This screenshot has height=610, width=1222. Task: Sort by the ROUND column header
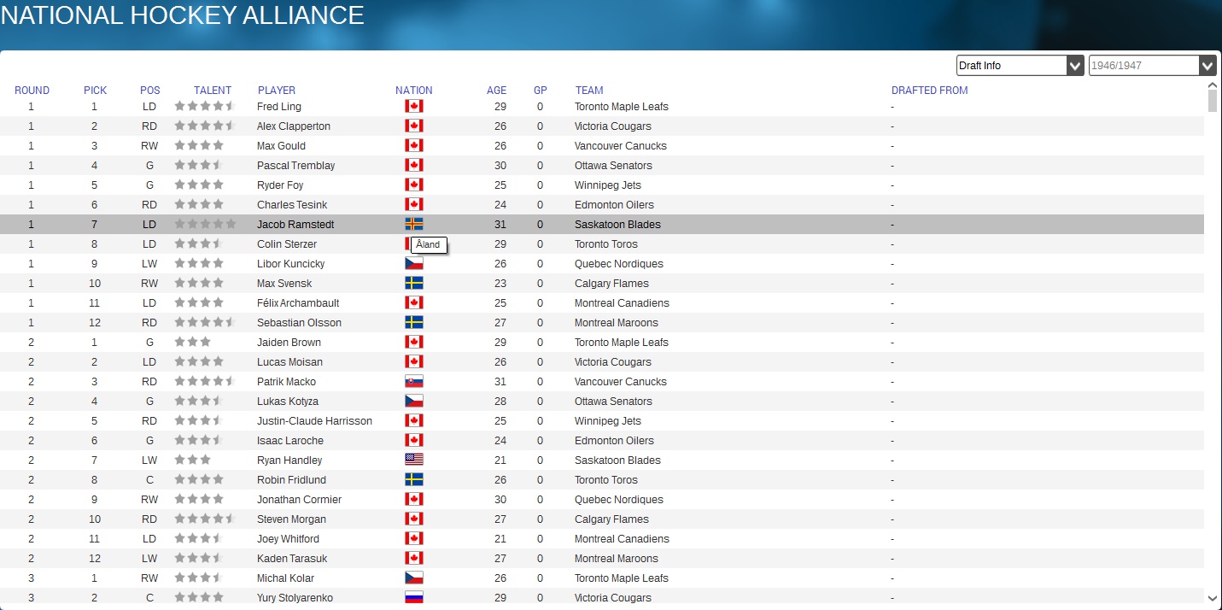[32, 91]
